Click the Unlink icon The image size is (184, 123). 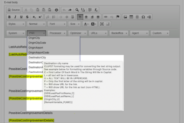(x=112, y=17)
